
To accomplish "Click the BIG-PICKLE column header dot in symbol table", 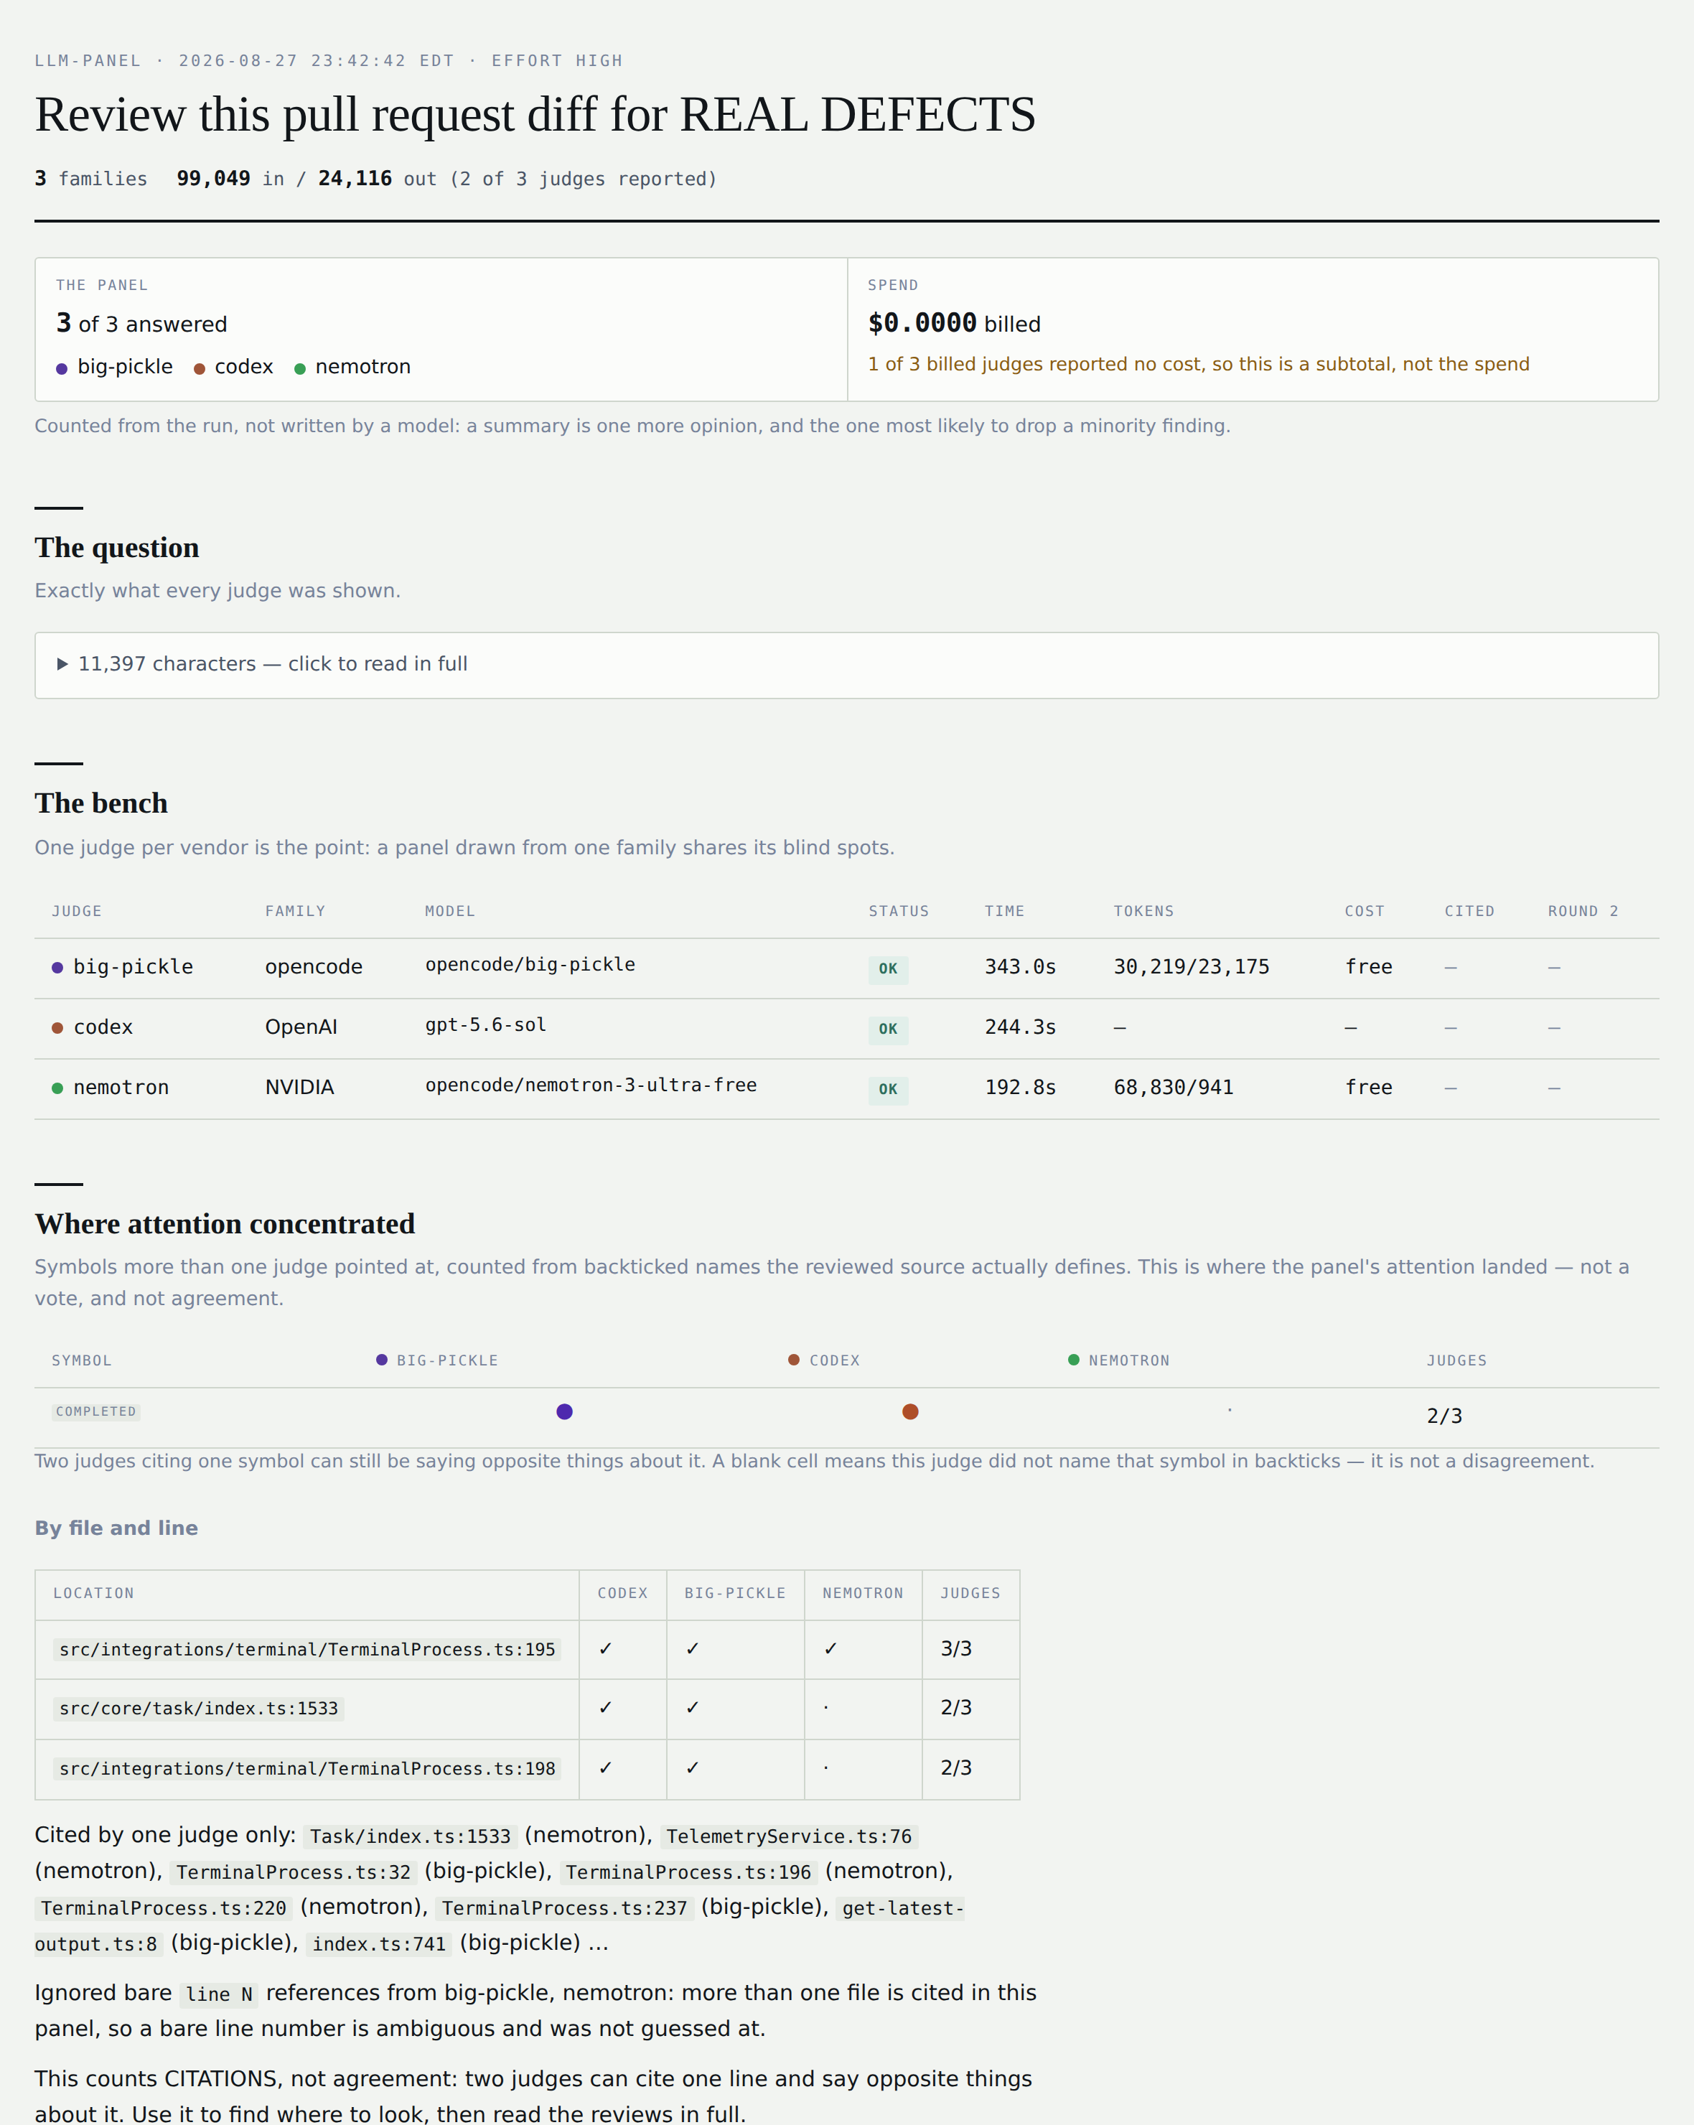I will pyautogui.click(x=381, y=1360).
